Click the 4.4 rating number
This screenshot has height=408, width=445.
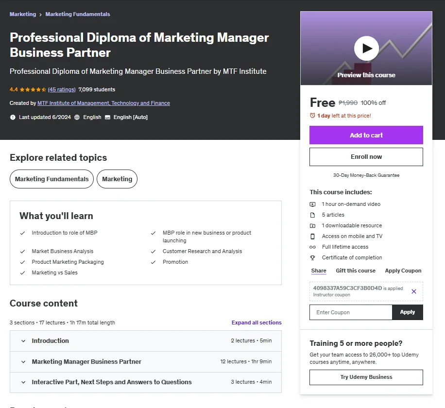[x=14, y=89]
